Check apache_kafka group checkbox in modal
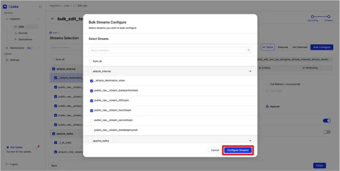 [x=90, y=140]
